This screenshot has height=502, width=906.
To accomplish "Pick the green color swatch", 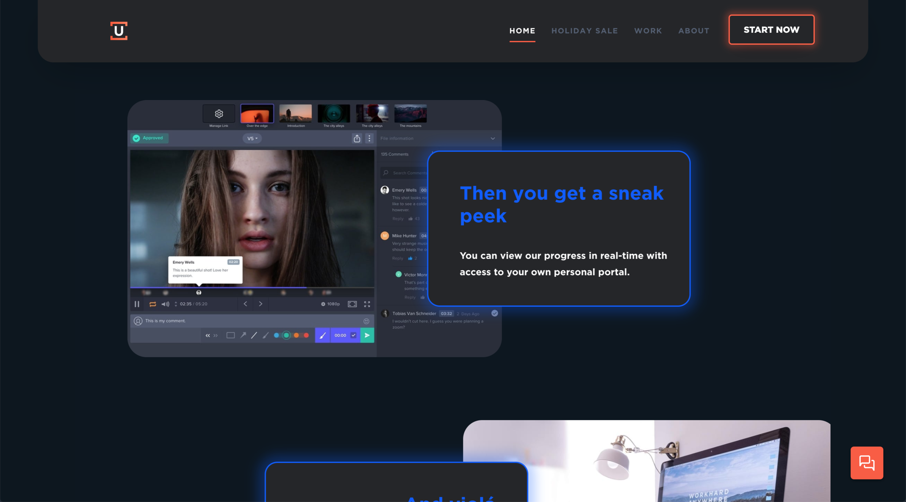I will [x=286, y=336].
